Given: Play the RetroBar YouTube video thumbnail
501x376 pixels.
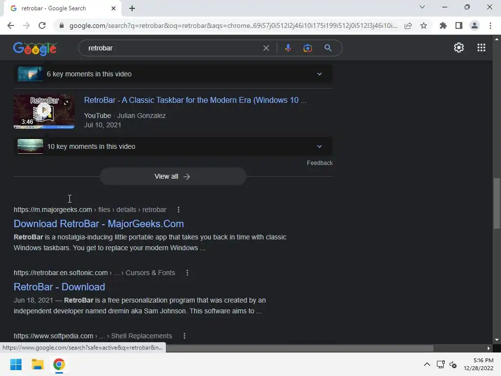Looking at the screenshot, I should [44, 111].
